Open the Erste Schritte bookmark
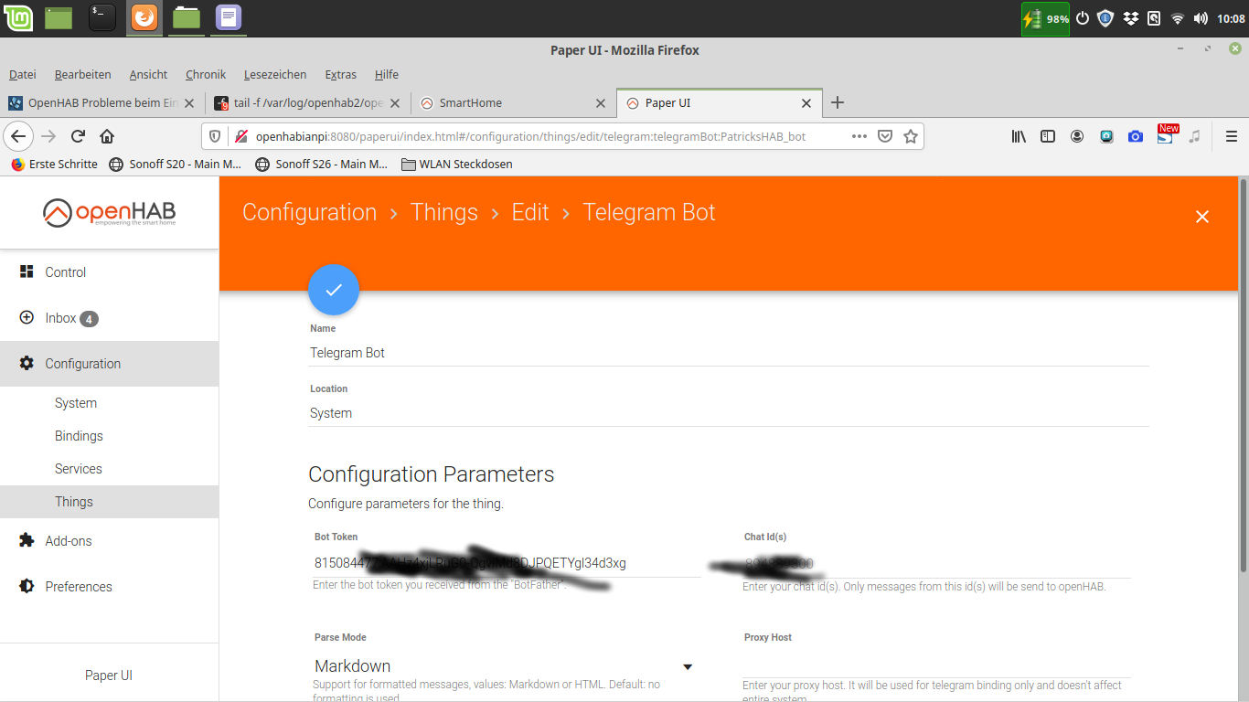 pos(54,165)
